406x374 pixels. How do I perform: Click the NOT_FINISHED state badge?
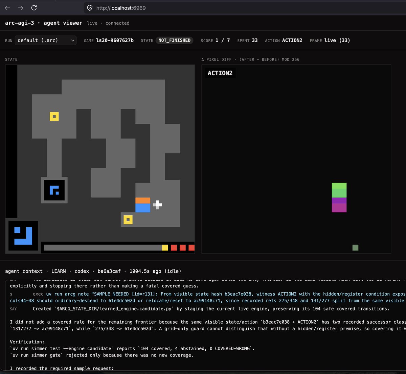175,40
